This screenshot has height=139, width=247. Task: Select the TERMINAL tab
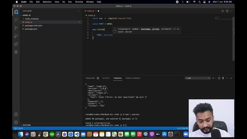point(118,78)
